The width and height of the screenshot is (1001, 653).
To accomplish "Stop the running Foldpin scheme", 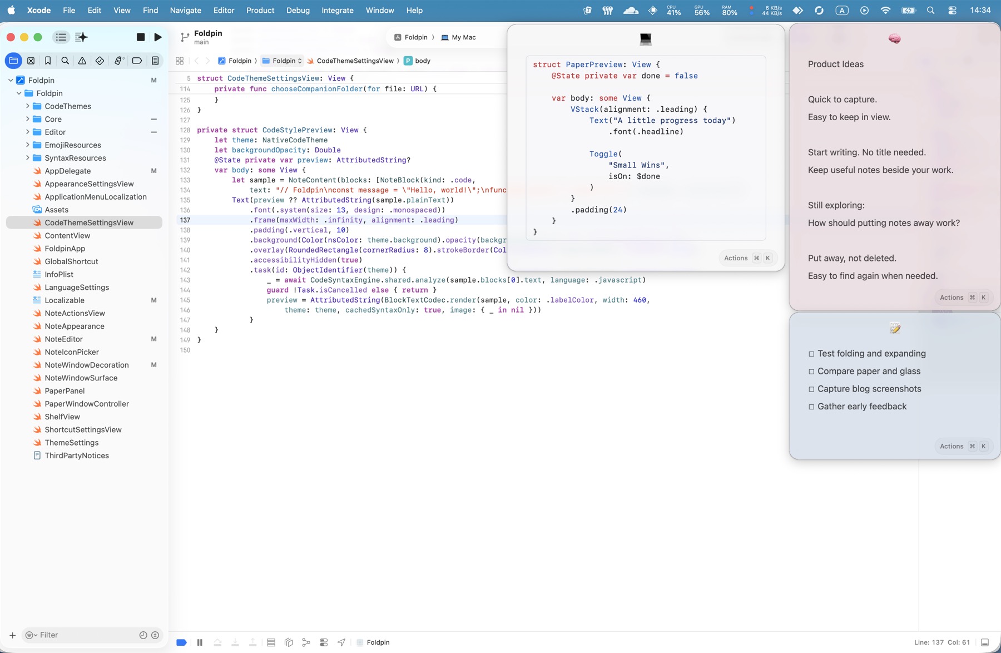I will (141, 37).
